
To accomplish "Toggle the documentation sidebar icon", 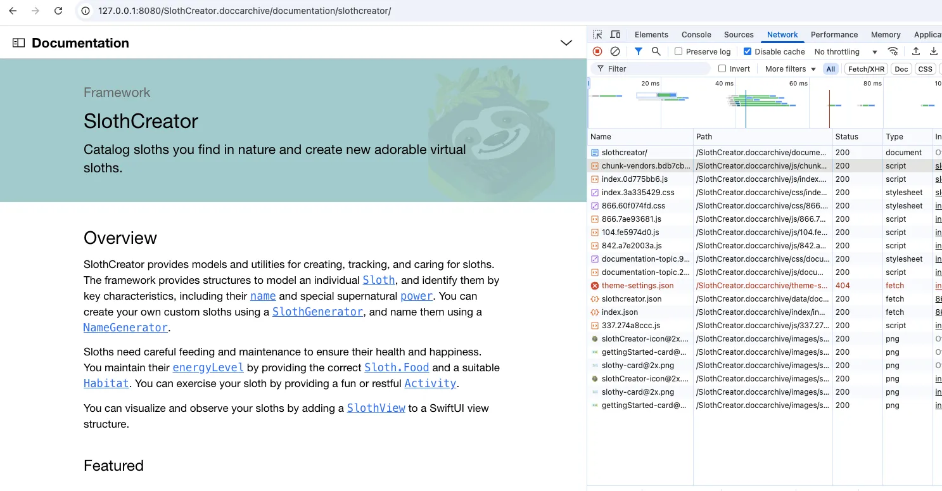I will (18, 43).
